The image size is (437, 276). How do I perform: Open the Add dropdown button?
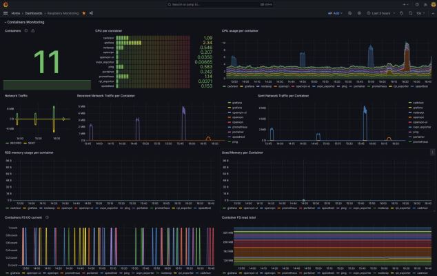335,13
